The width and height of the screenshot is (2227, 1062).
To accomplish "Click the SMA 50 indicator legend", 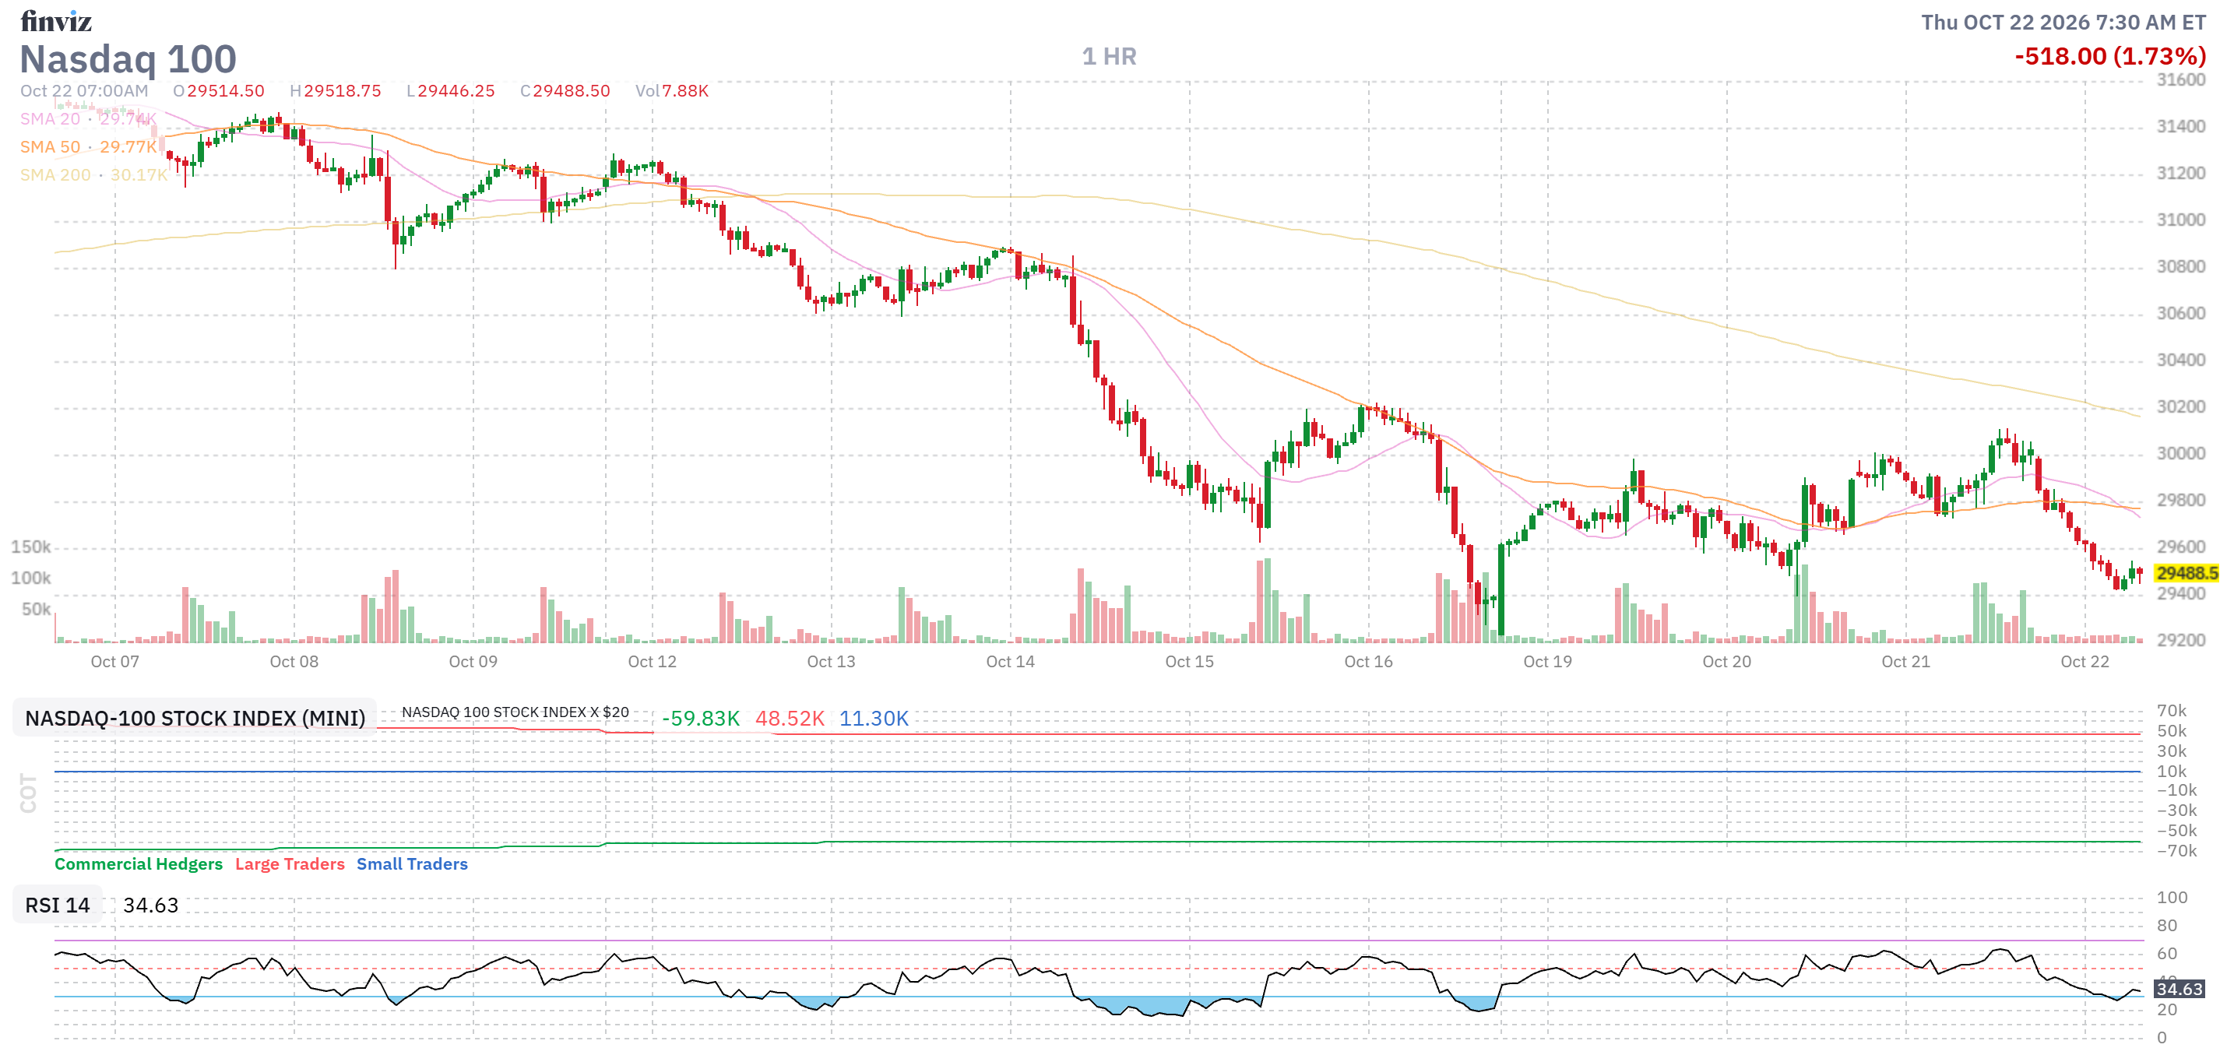I will coord(88,147).
